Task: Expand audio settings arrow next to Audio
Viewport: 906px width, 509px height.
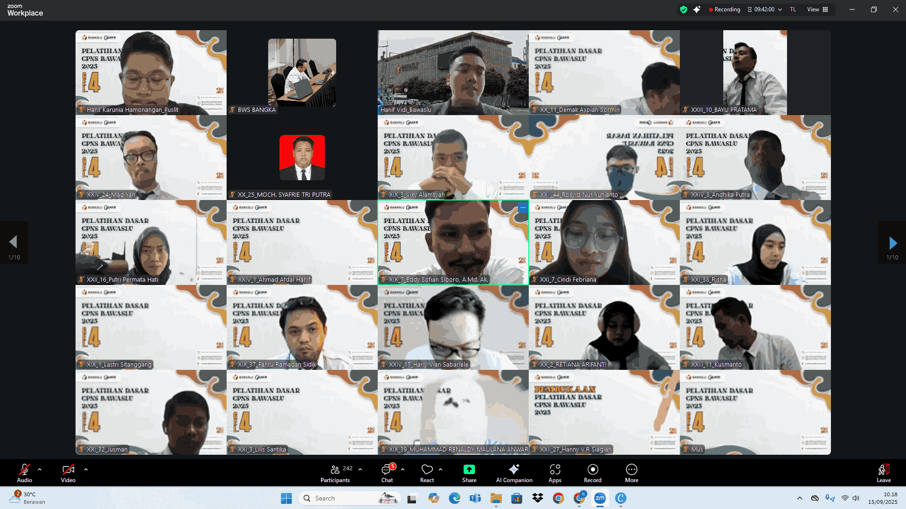Action: pyautogui.click(x=40, y=469)
